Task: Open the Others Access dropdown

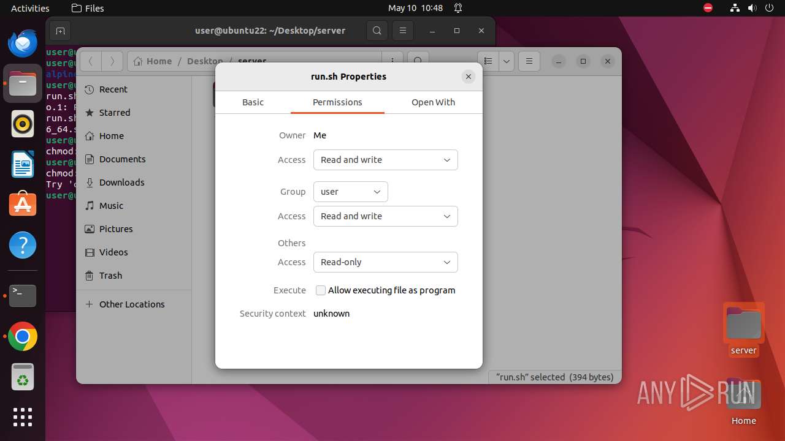Action: pyautogui.click(x=385, y=262)
